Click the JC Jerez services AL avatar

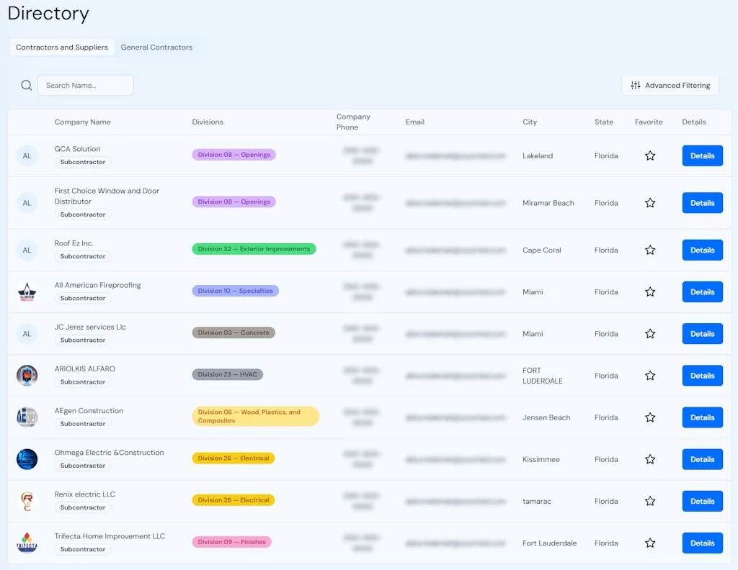(x=27, y=333)
